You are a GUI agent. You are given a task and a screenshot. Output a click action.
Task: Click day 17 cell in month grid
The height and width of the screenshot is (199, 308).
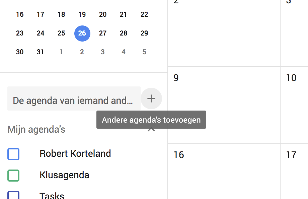click(x=294, y=174)
